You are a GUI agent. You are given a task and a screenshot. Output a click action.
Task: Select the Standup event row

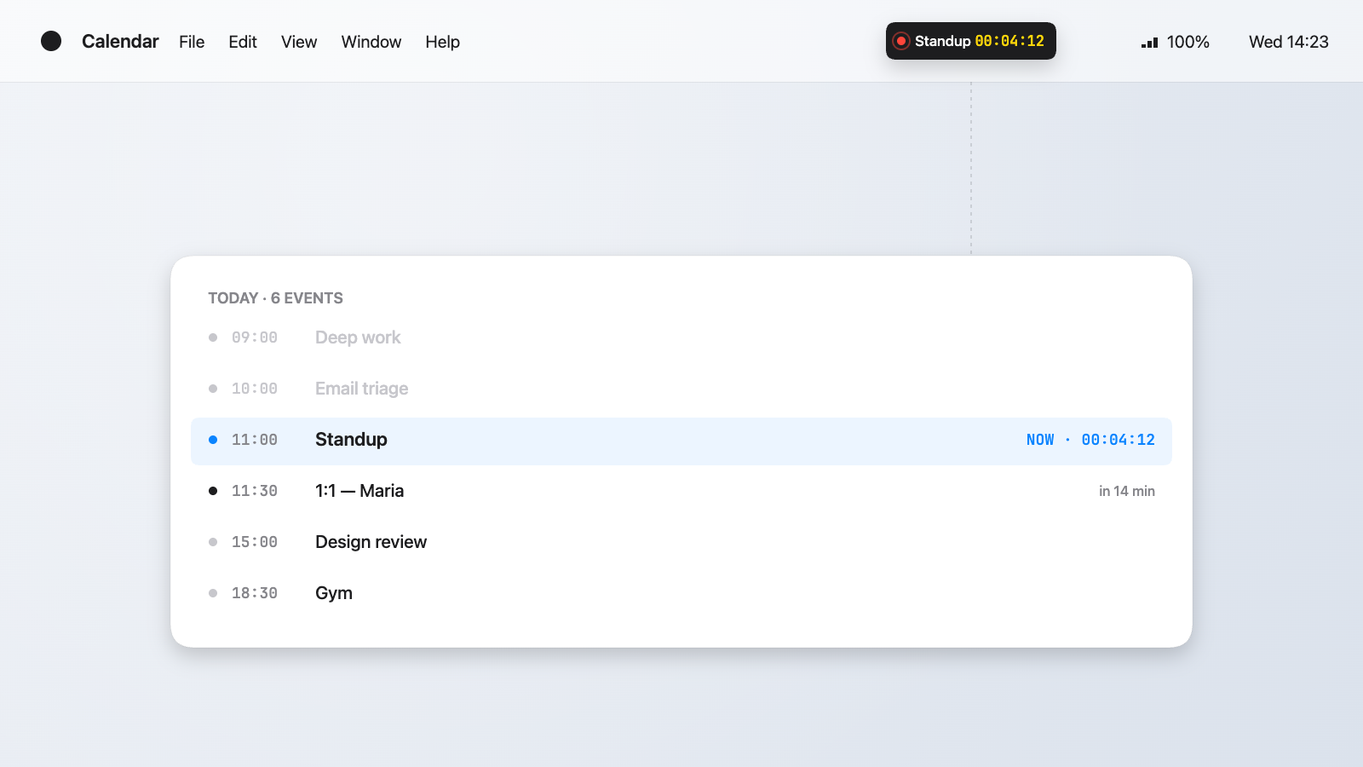click(681, 441)
